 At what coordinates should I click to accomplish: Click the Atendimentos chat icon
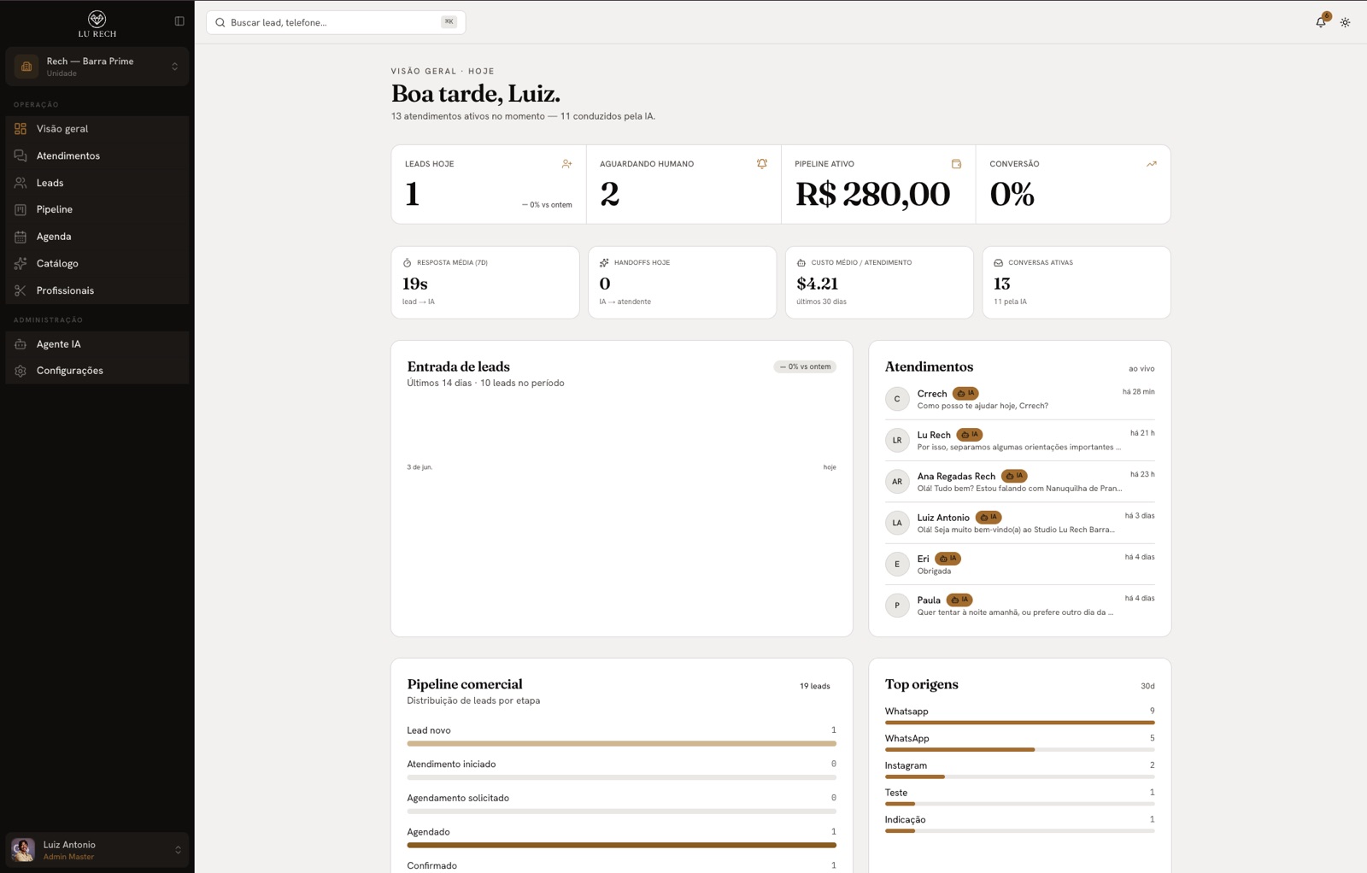click(21, 155)
